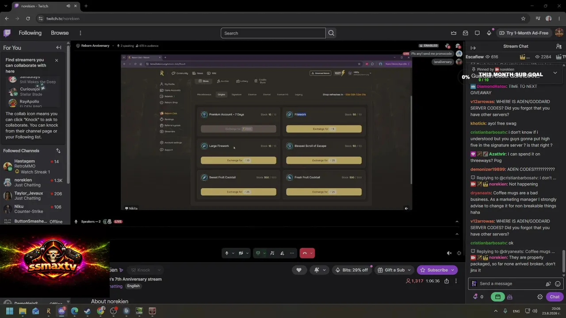566x318 pixels.
Task: Toggle screen sharing in the call
Action: (258, 253)
